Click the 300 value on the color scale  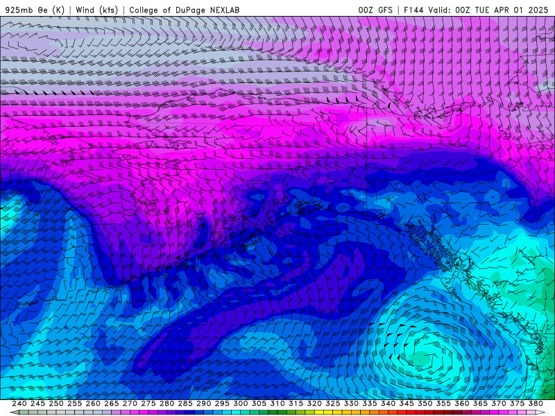point(241,404)
